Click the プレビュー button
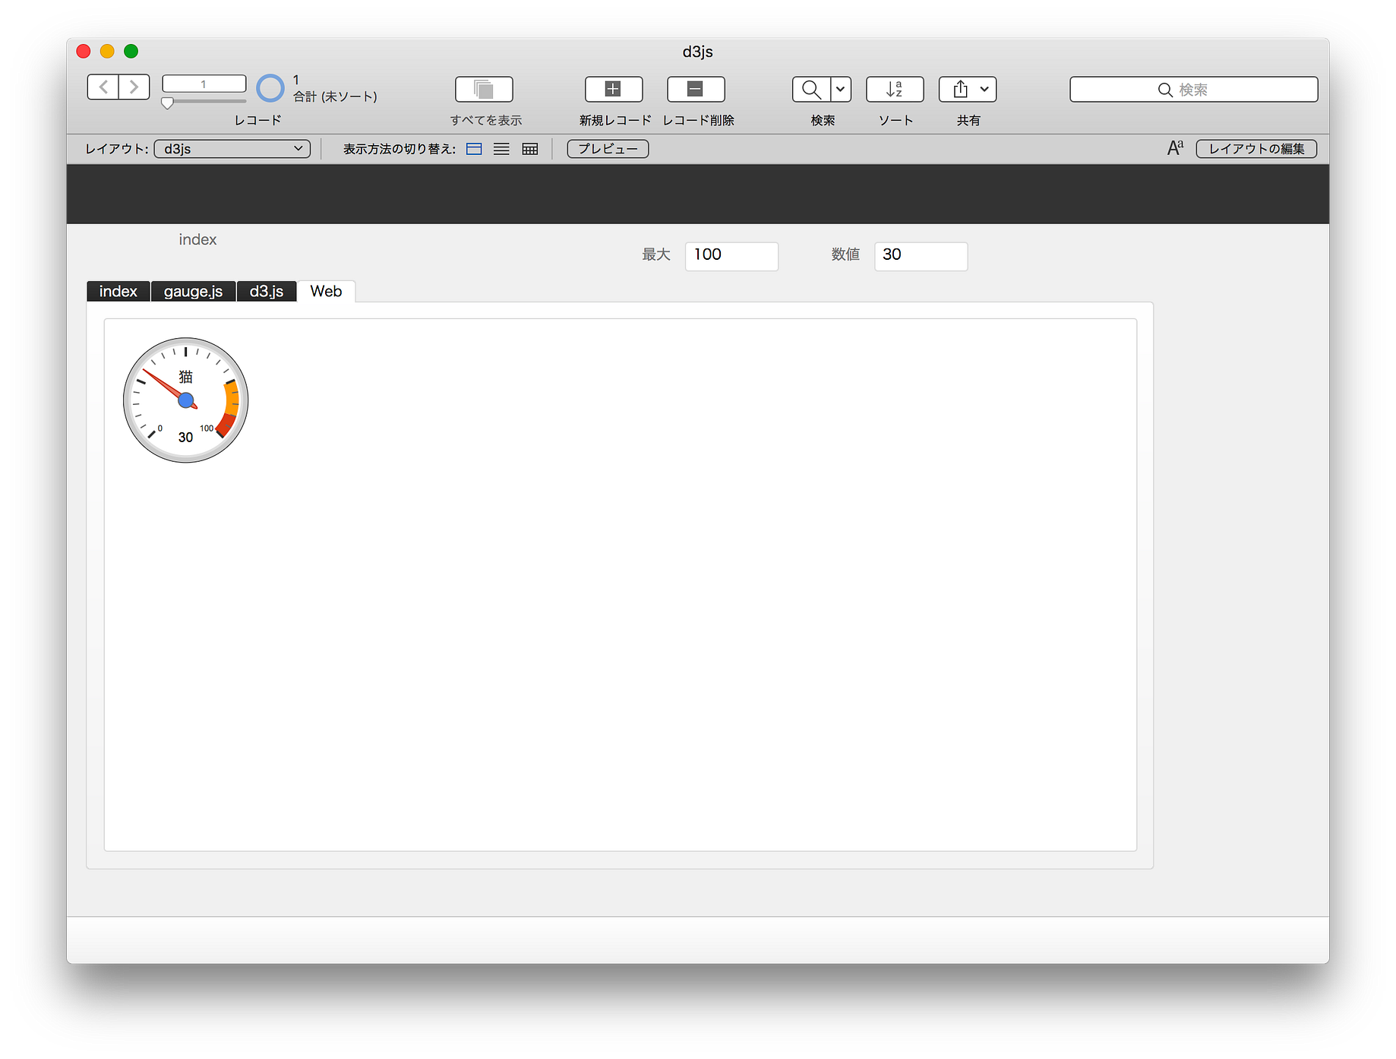1396x1059 pixels. click(x=607, y=148)
